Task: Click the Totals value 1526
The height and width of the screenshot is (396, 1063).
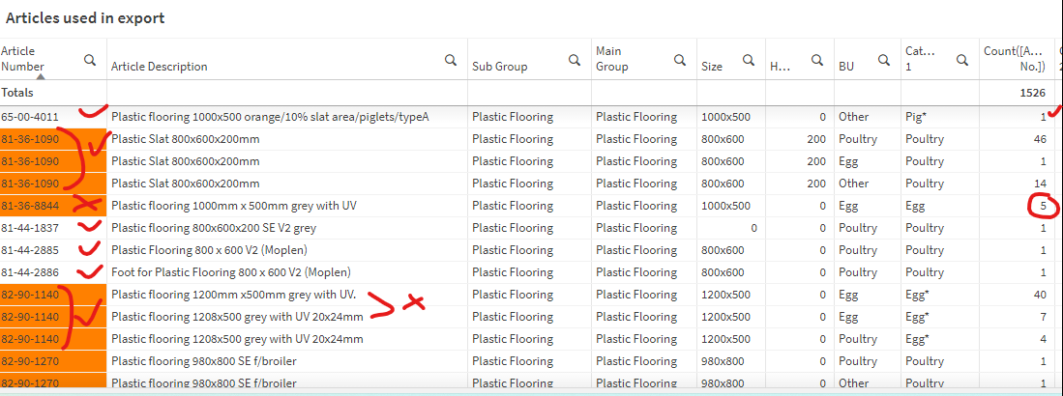Action: tap(1031, 93)
